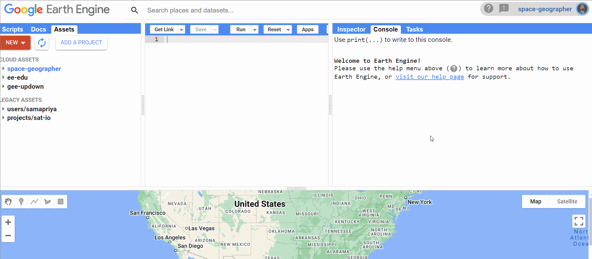Switch to the Scripts tab
Screen dimensions: 592x259
click(x=12, y=29)
